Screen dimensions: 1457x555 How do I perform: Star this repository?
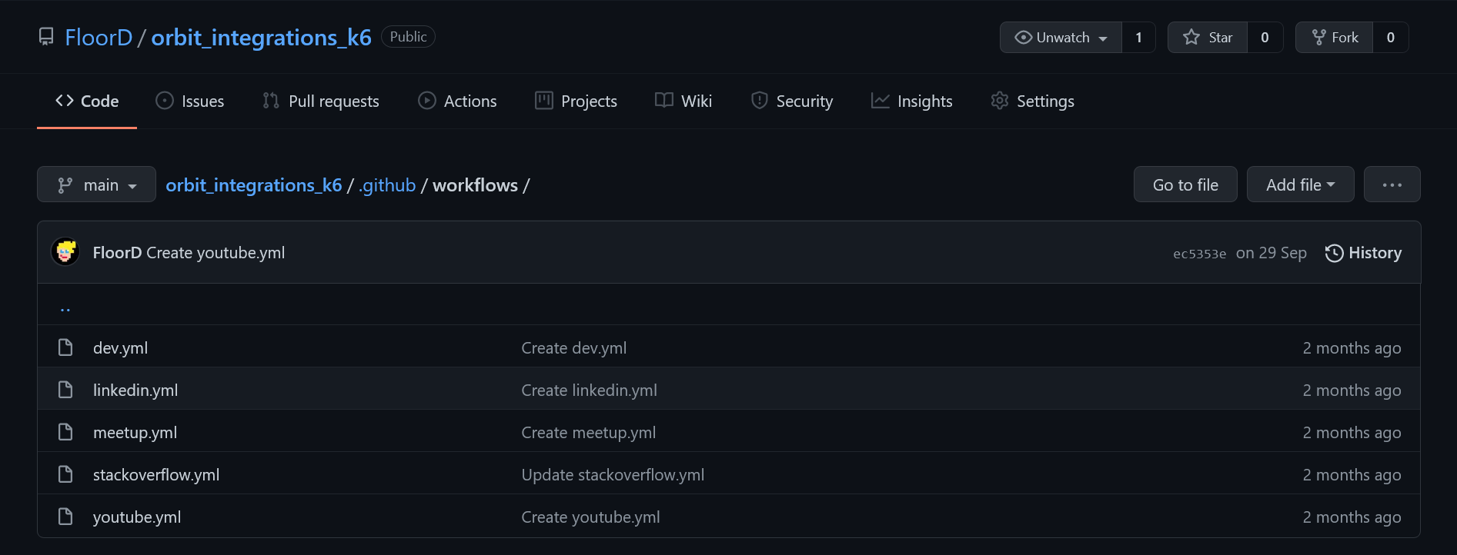[x=1208, y=37]
